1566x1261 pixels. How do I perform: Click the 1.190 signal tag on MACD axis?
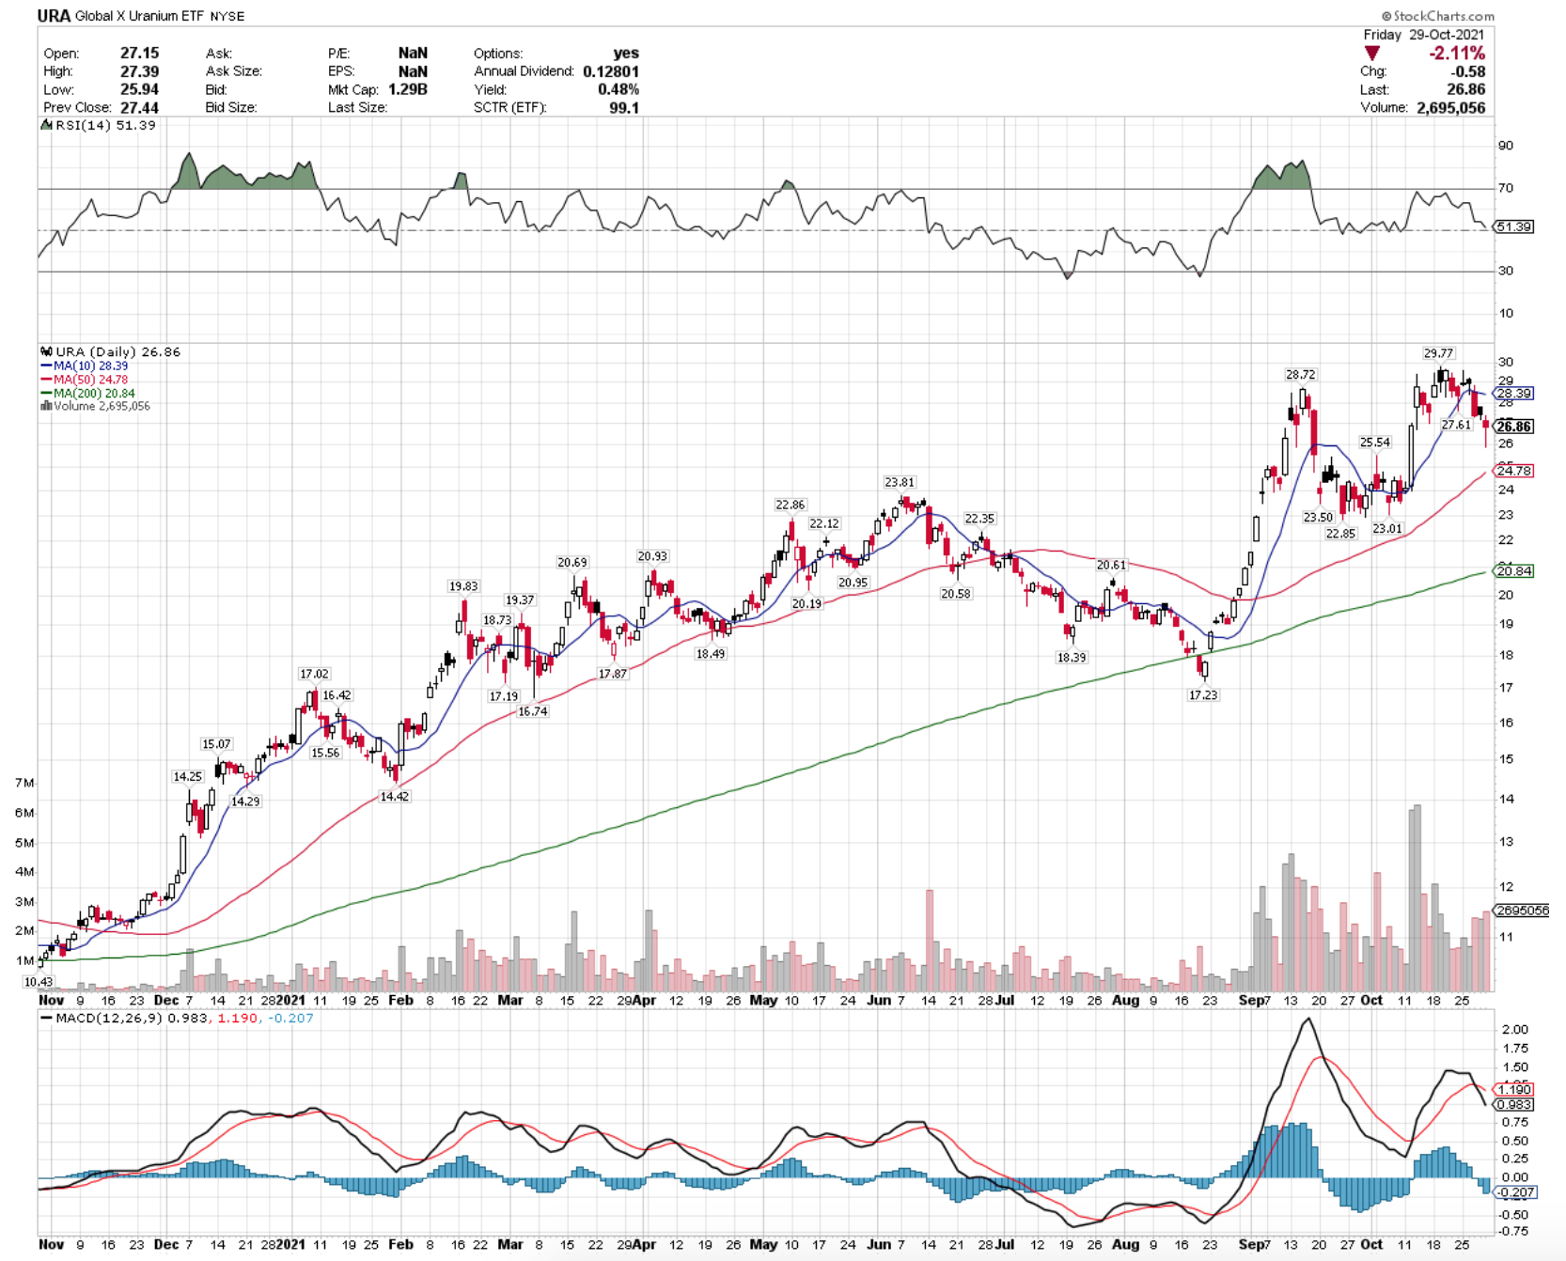click(x=1514, y=1090)
